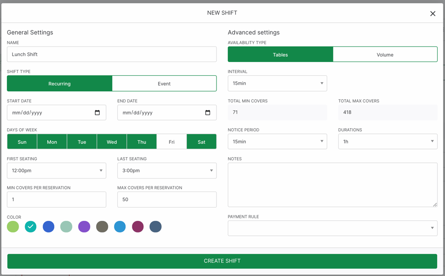The width and height of the screenshot is (445, 276).
Task: Expand the Interval dropdown
Action: pyautogui.click(x=277, y=84)
